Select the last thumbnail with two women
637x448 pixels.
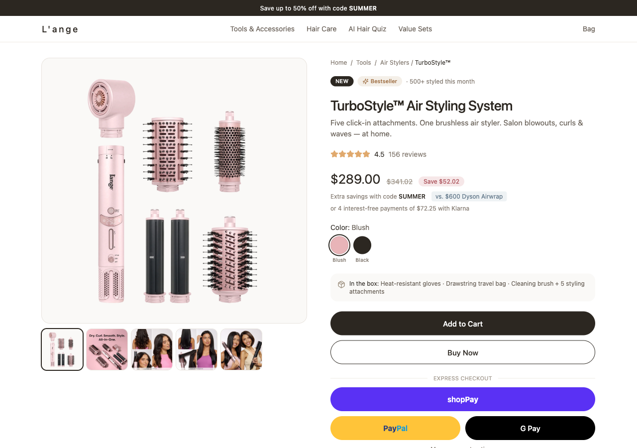[x=241, y=349]
